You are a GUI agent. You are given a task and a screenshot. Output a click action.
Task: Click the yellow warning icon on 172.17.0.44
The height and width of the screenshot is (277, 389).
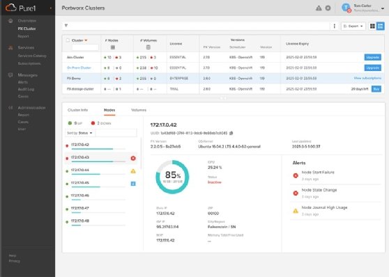tap(133, 171)
